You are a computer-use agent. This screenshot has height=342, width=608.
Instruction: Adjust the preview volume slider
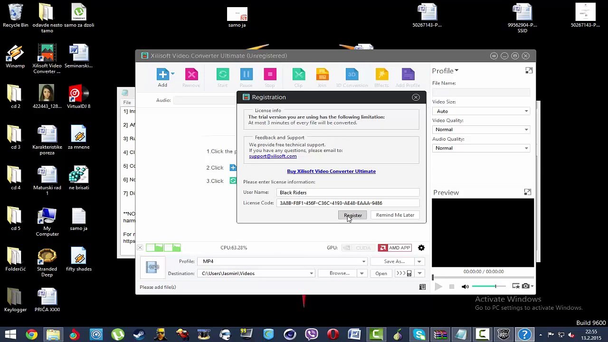coord(489,286)
